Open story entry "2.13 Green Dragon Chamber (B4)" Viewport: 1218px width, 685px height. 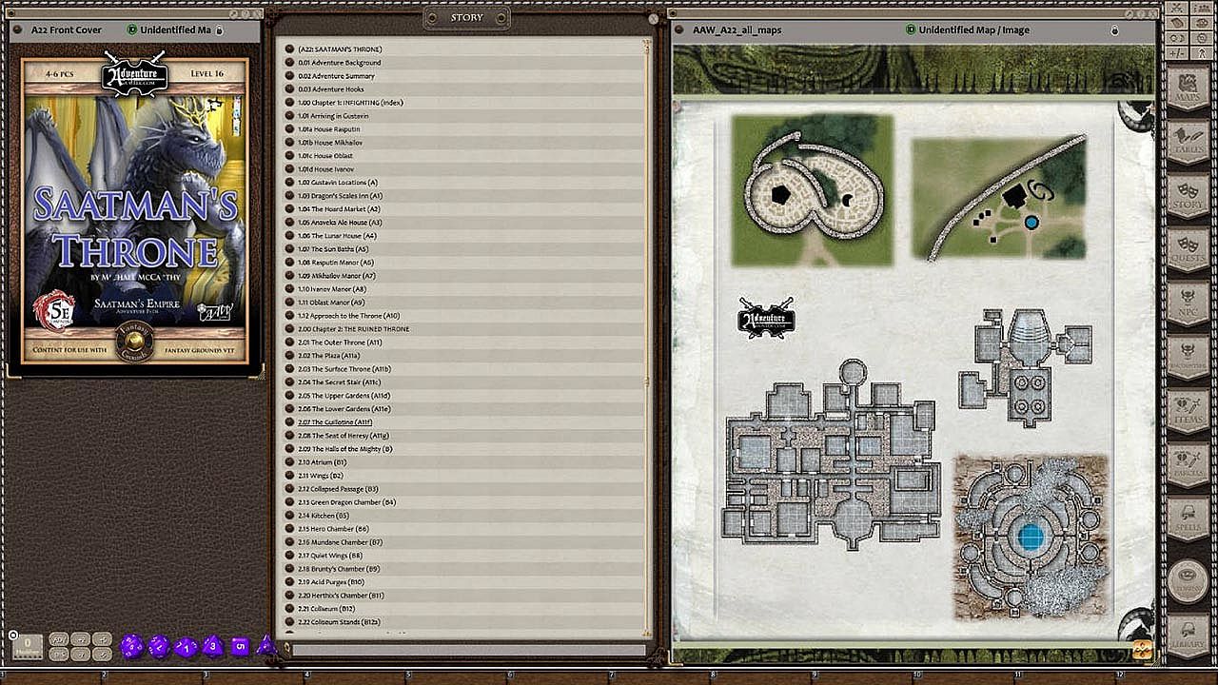(x=346, y=502)
